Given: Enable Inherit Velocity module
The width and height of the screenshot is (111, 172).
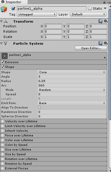Looking at the screenshot, I should [x=2, y=131].
